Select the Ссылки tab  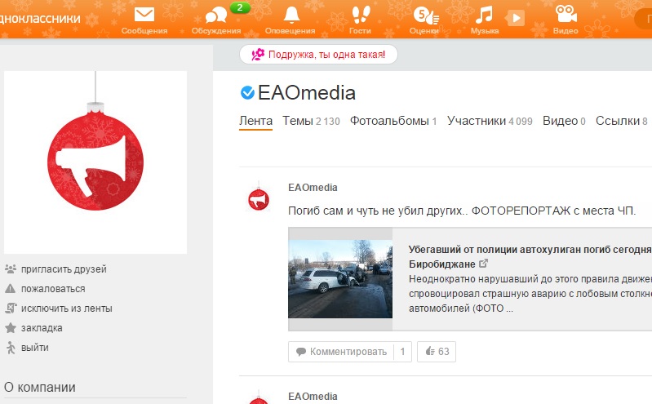(622, 121)
